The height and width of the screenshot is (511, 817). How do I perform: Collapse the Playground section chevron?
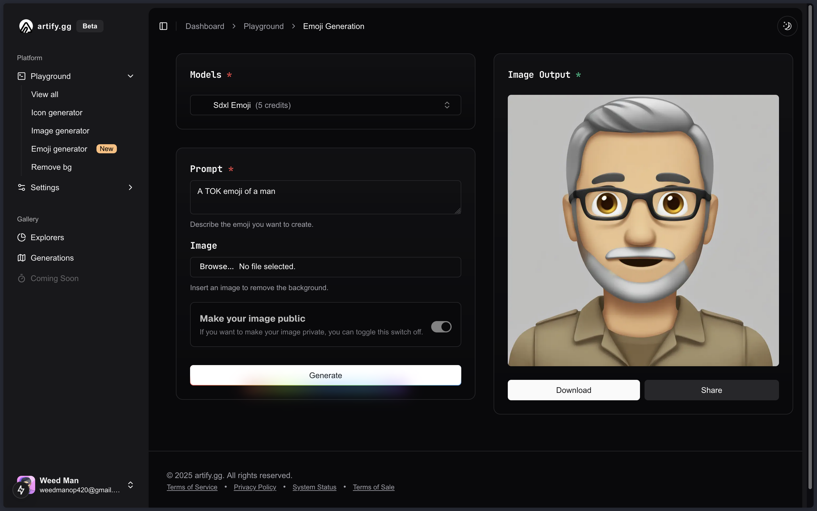(130, 76)
